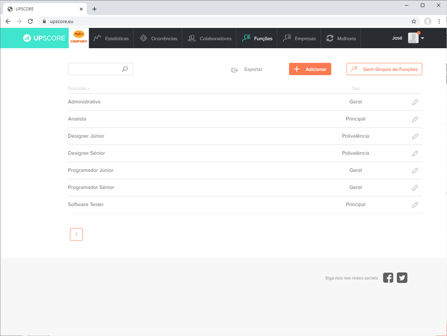Open the Colaboradores menu
The height and width of the screenshot is (336, 447).
pyautogui.click(x=210, y=38)
